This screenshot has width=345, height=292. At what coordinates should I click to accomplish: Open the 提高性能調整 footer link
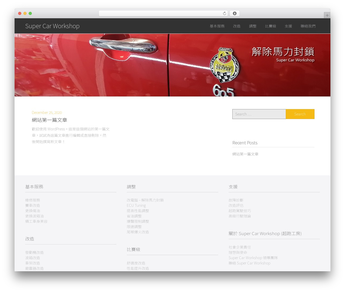click(138, 211)
